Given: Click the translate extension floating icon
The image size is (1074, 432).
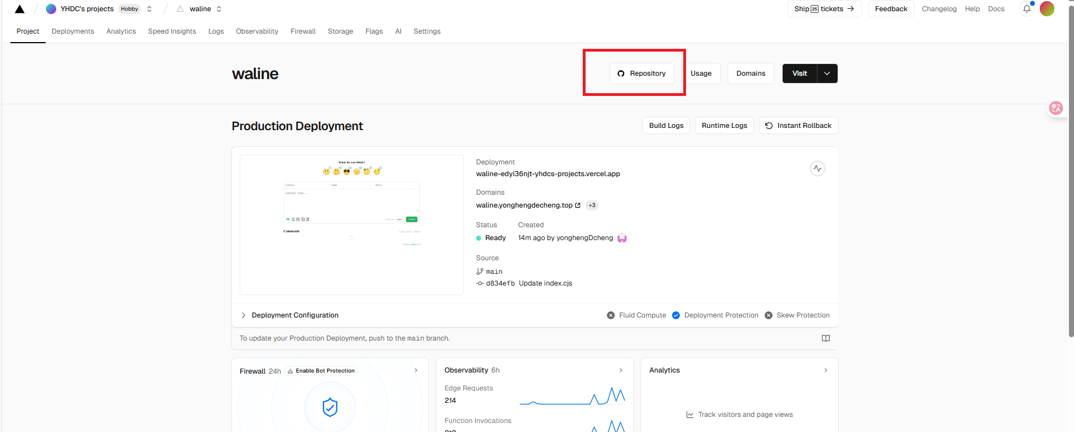Looking at the screenshot, I should click(x=1055, y=108).
